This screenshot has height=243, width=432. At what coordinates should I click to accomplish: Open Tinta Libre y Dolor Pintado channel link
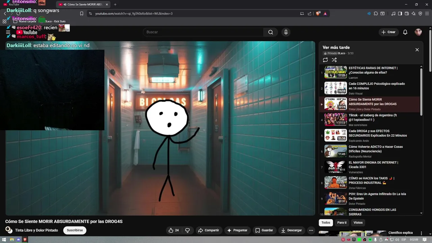pyautogui.click(x=36, y=230)
